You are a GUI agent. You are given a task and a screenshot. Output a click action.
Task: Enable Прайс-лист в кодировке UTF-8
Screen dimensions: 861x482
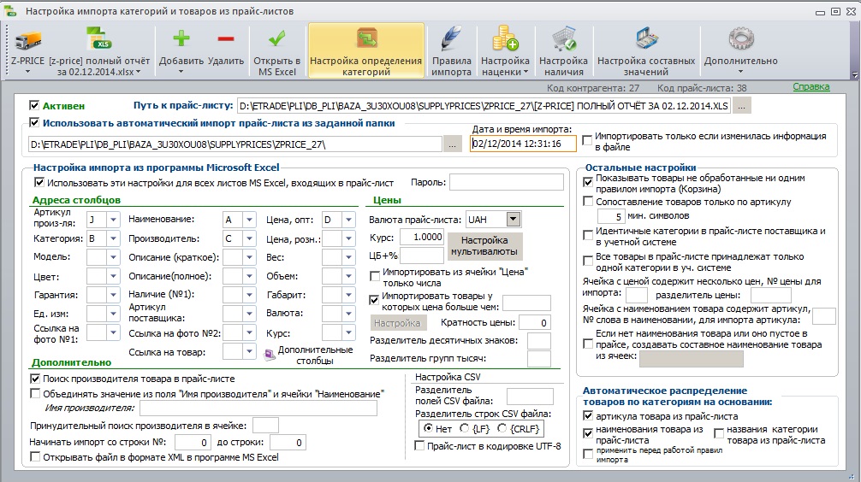coord(419,446)
